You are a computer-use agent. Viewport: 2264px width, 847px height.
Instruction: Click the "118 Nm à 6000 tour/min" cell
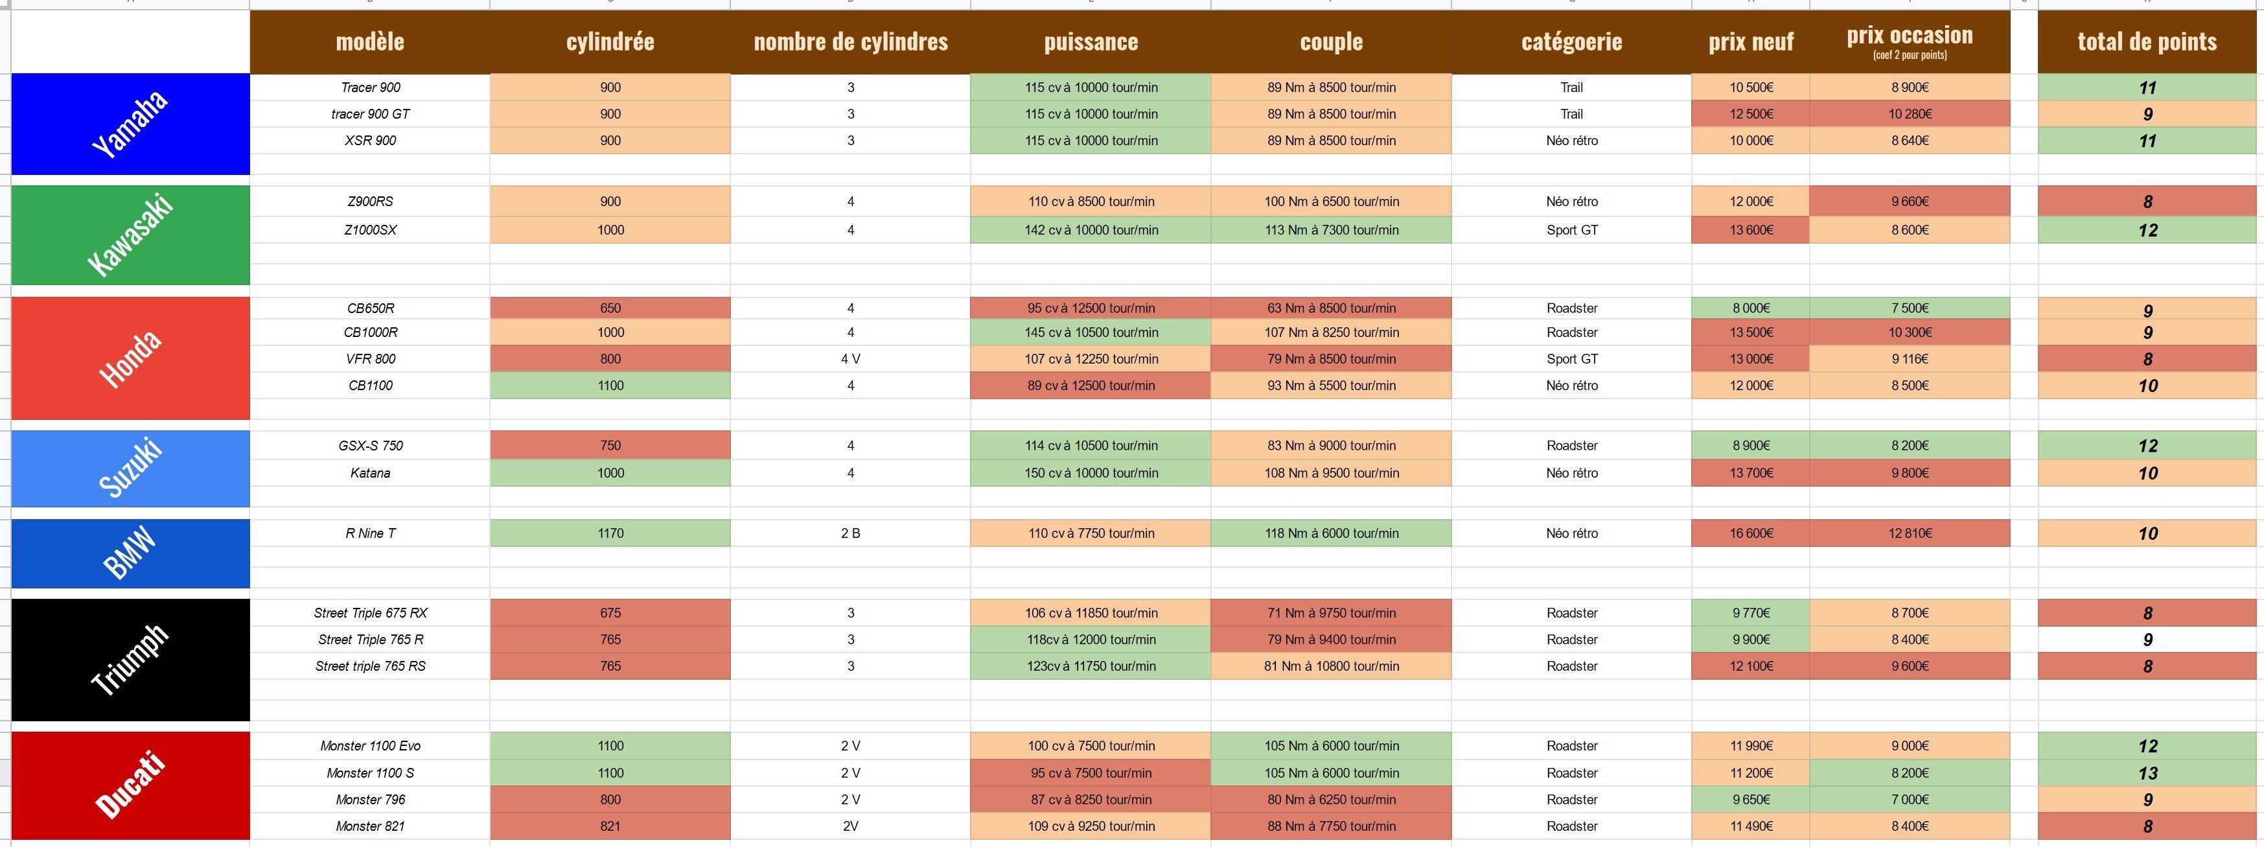[1331, 533]
